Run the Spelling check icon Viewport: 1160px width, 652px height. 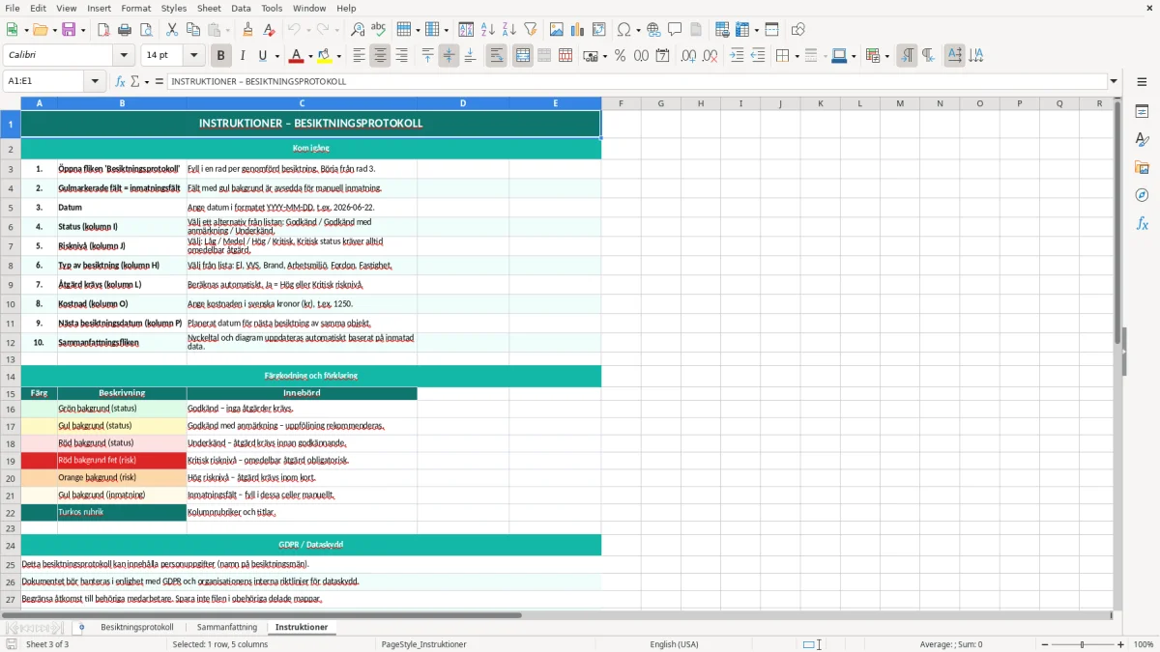[379, 30]
